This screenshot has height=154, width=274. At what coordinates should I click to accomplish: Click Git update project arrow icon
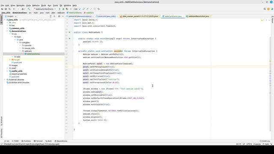coord(80,9)
